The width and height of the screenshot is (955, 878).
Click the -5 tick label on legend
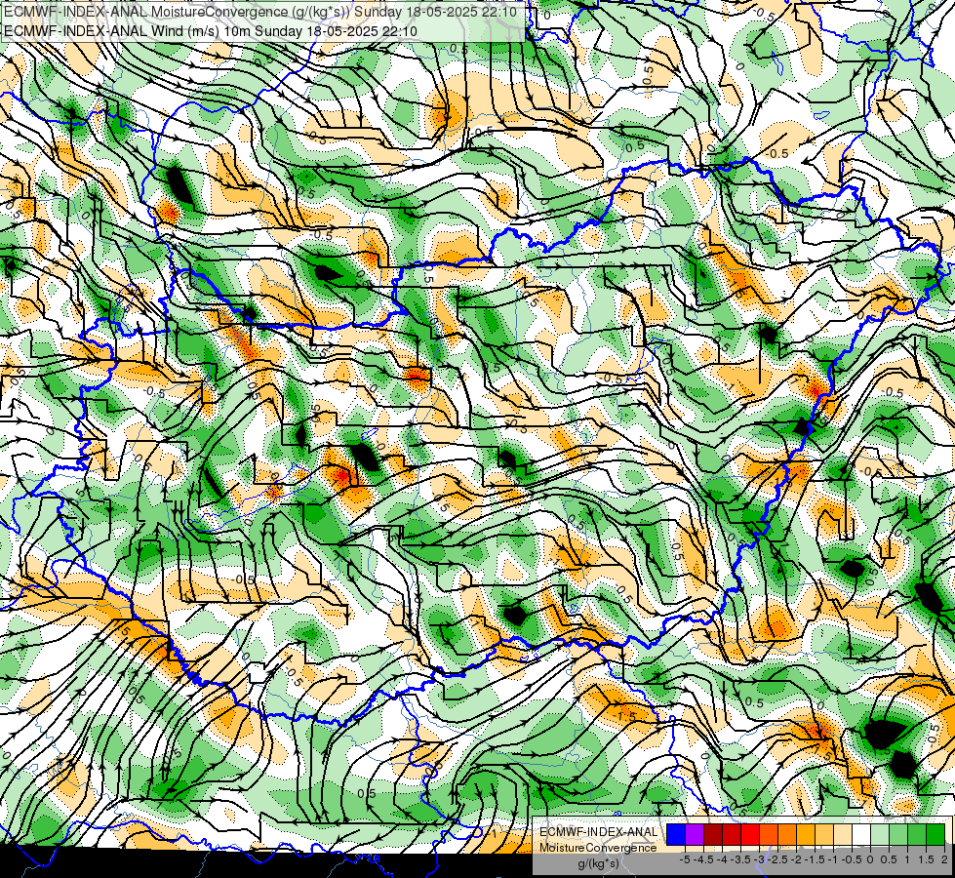click(x=685, y=859)
